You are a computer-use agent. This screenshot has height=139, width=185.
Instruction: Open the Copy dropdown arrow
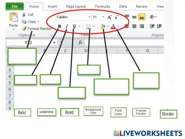(x=38, y=22)
